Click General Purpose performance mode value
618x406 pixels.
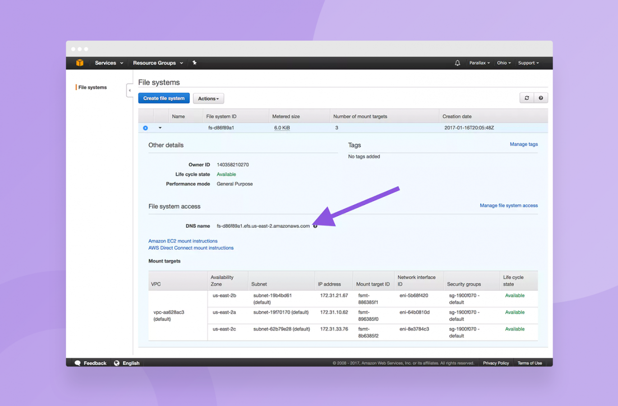coord(235,184)
